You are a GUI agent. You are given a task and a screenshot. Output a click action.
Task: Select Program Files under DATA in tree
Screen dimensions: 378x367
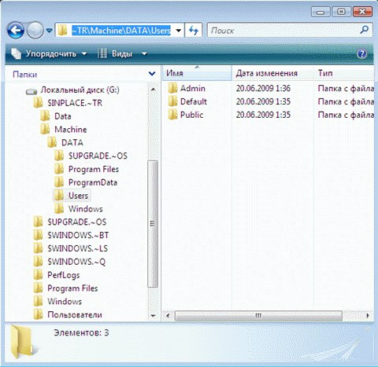click(94, 169)
